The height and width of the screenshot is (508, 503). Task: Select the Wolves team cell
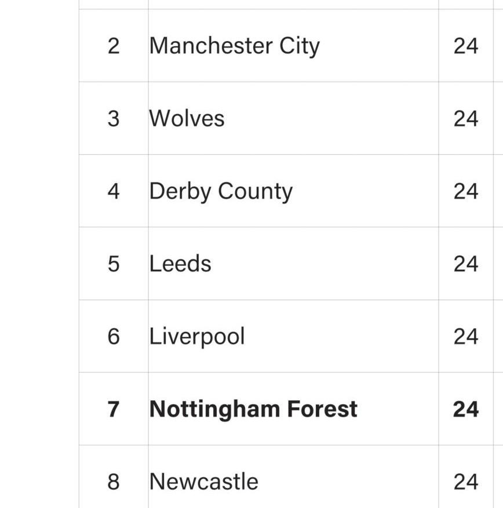(187, 119)
